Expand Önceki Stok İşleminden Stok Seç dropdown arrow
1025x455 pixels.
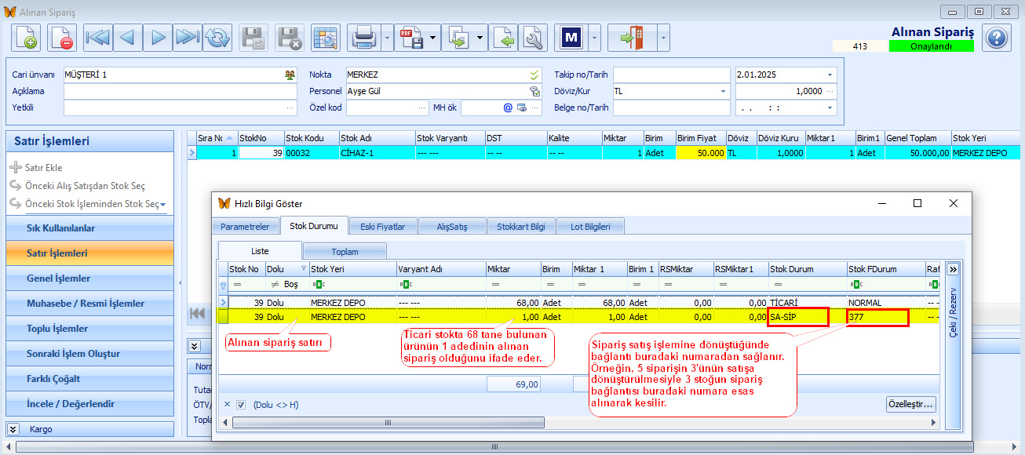[x=162, y=204]
